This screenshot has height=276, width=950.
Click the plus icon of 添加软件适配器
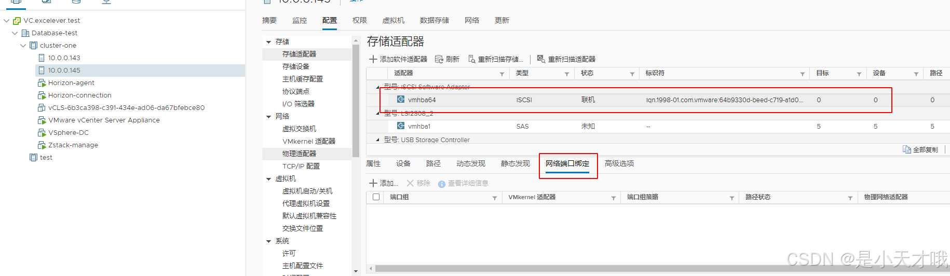[373, 59]
